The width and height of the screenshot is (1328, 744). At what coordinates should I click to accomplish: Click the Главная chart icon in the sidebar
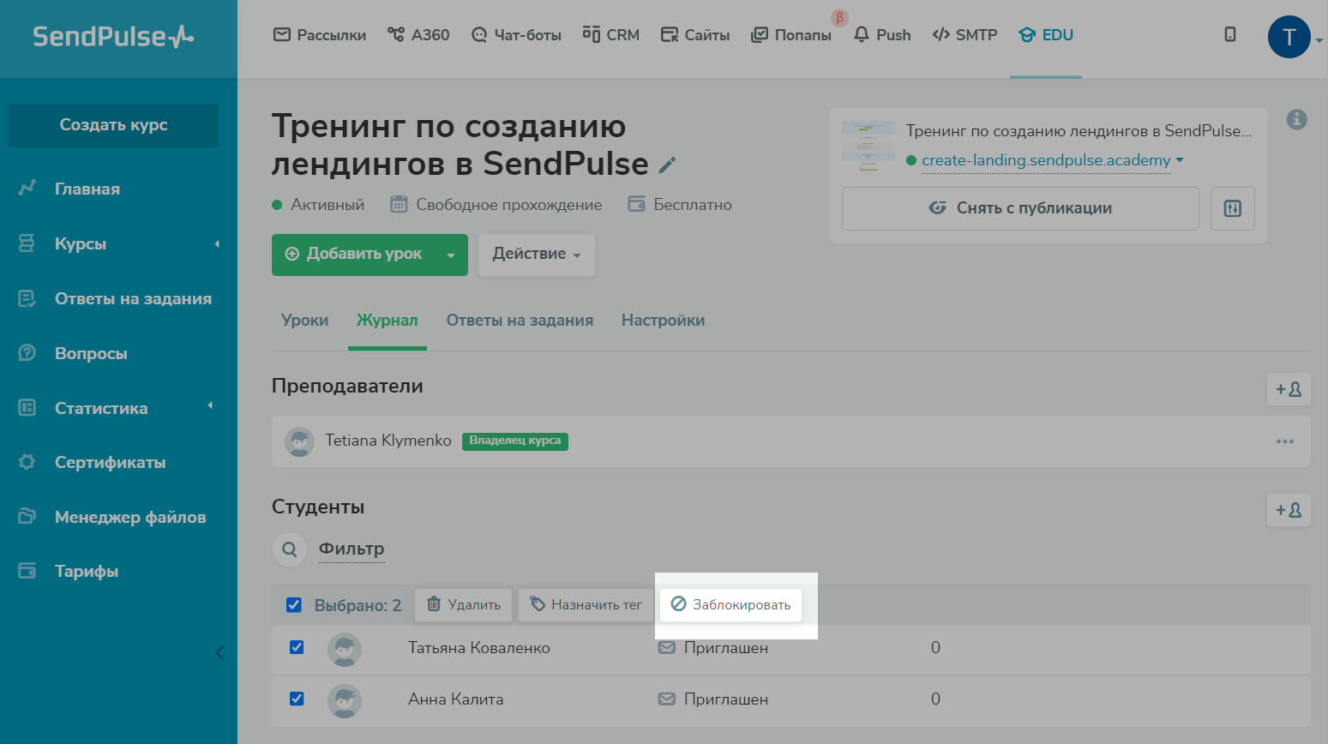[x=27, y=188]
